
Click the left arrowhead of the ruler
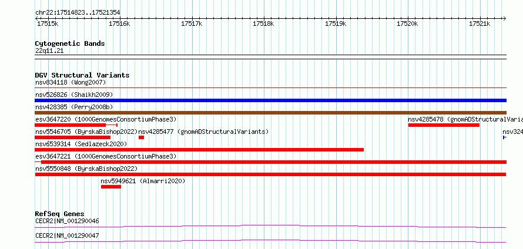pos(36,18)
